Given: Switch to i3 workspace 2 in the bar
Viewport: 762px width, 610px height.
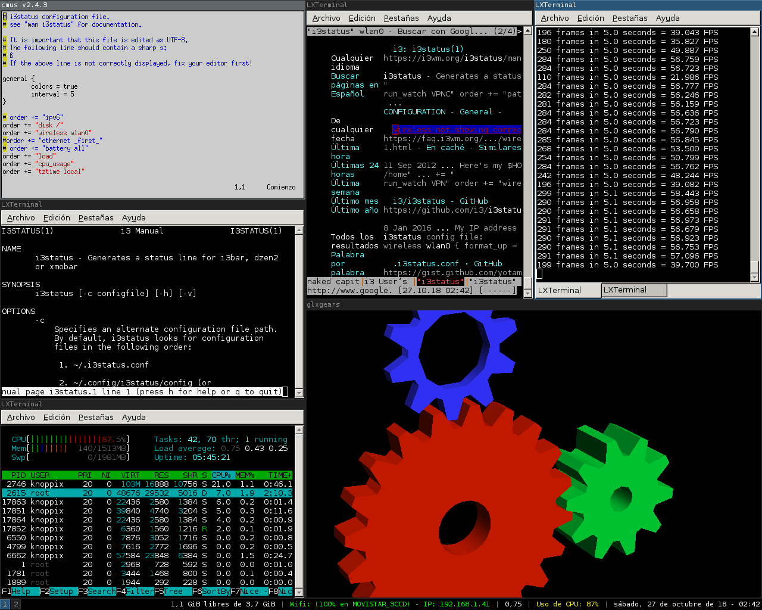Looking at the screenshot, I should pos(16,604).
